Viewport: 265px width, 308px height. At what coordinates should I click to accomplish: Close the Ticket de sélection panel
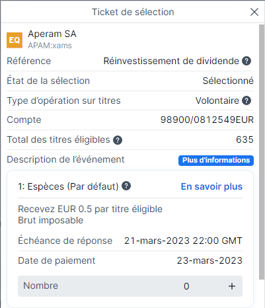click(254, 12)
